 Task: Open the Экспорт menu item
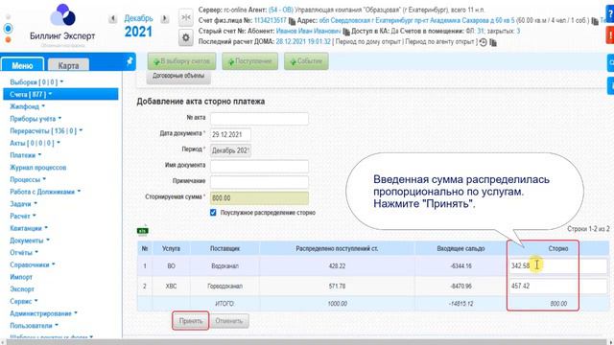[22, 289]
